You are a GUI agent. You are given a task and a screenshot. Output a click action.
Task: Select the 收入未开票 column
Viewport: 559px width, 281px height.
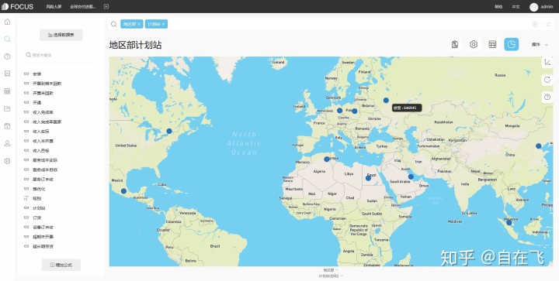[x=43, y=141]
